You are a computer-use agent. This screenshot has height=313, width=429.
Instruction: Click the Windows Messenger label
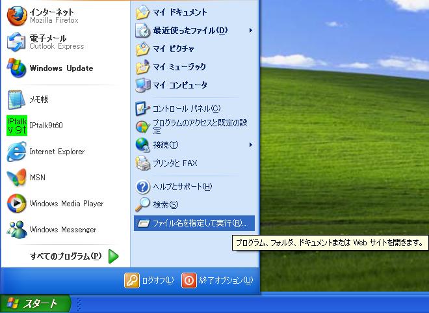(63, 230)
